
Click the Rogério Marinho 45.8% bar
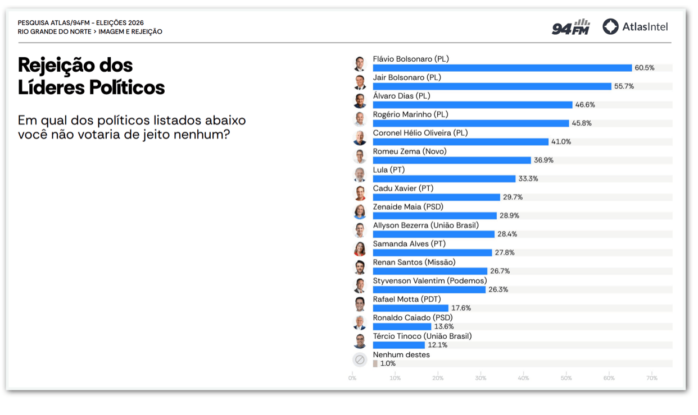[x=471, y=123]
